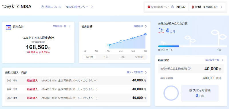Screen dimensions: 229x109
Task: Select the 5年 chart period tab
Action: (123, 57)
